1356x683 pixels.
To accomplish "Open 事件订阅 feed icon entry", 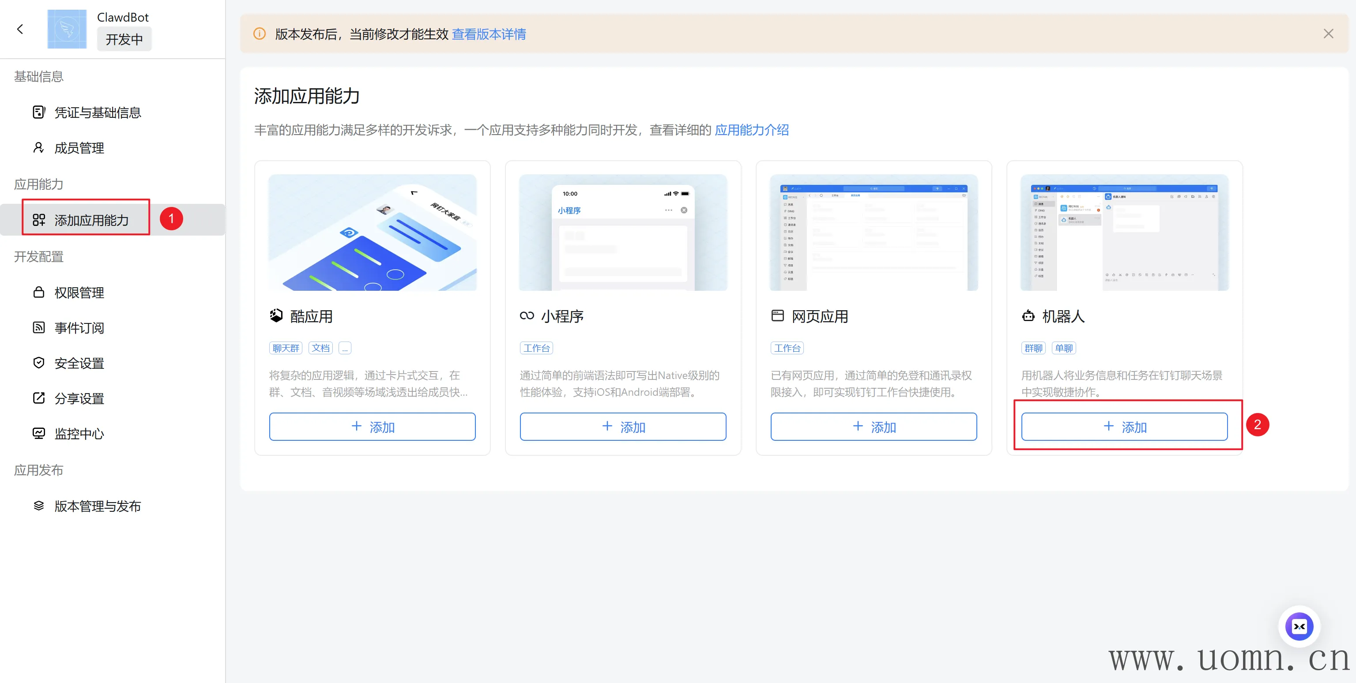I will [38, 328].
